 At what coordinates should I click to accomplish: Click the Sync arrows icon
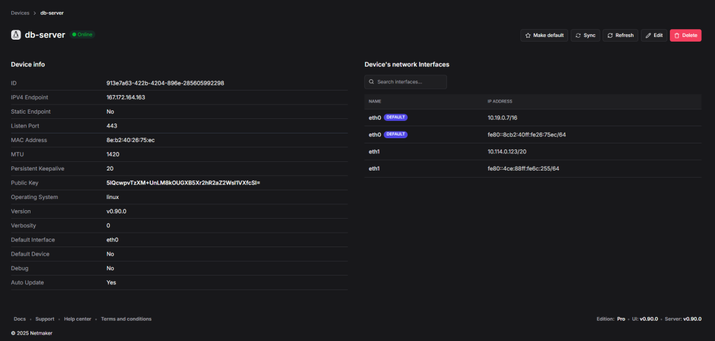click(x=578, y=35)
